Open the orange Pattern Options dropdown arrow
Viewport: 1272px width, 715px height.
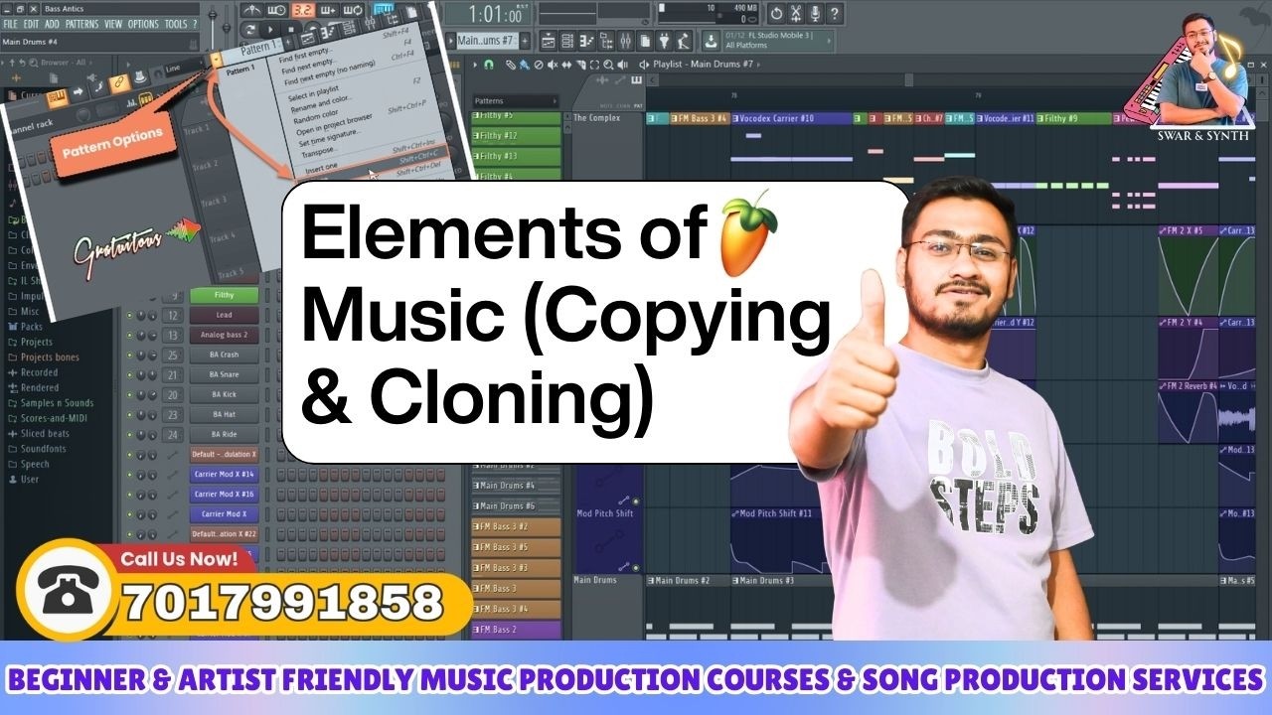(217, 59)
